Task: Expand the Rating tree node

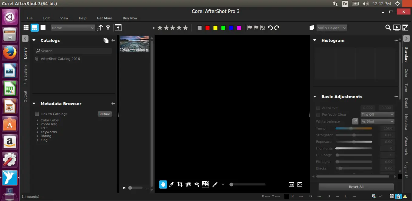Action: [x=37, y=136]
